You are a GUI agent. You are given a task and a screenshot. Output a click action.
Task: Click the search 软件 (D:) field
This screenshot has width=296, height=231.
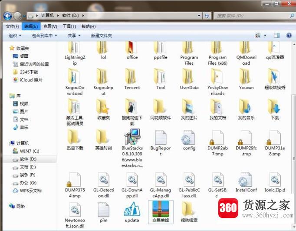(254, 16)
